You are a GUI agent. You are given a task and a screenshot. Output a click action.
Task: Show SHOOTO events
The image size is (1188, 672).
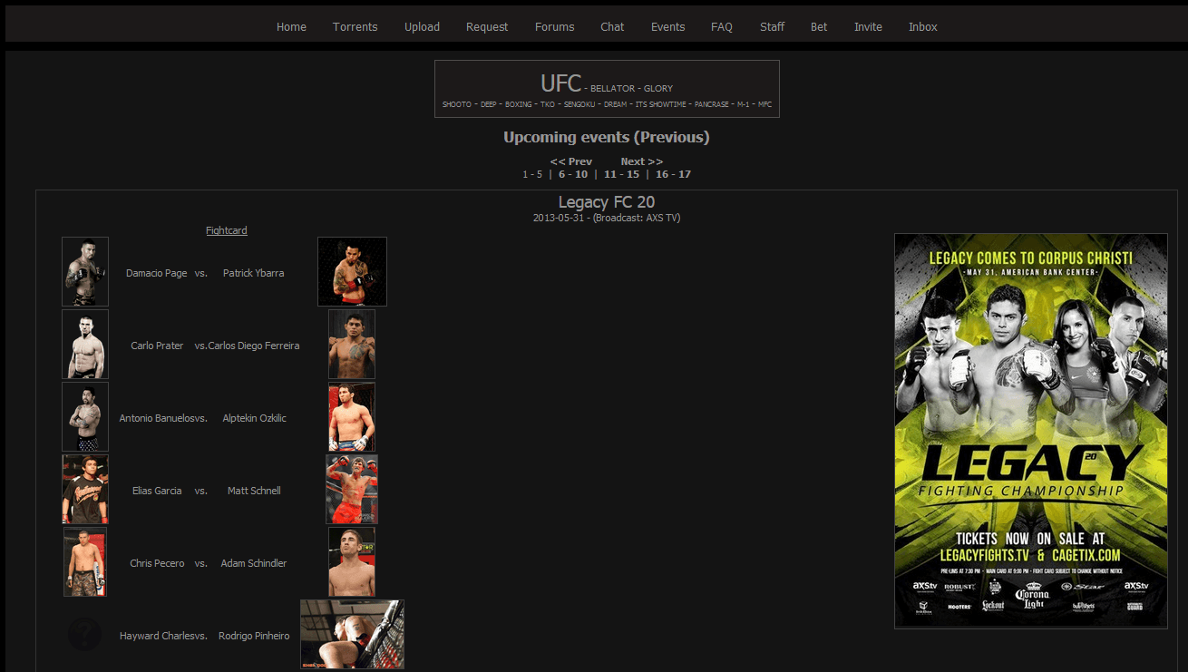click(x=457, y=105)
